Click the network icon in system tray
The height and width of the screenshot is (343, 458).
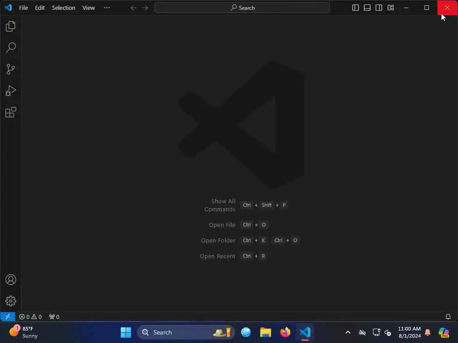click(x=376, y=332)
